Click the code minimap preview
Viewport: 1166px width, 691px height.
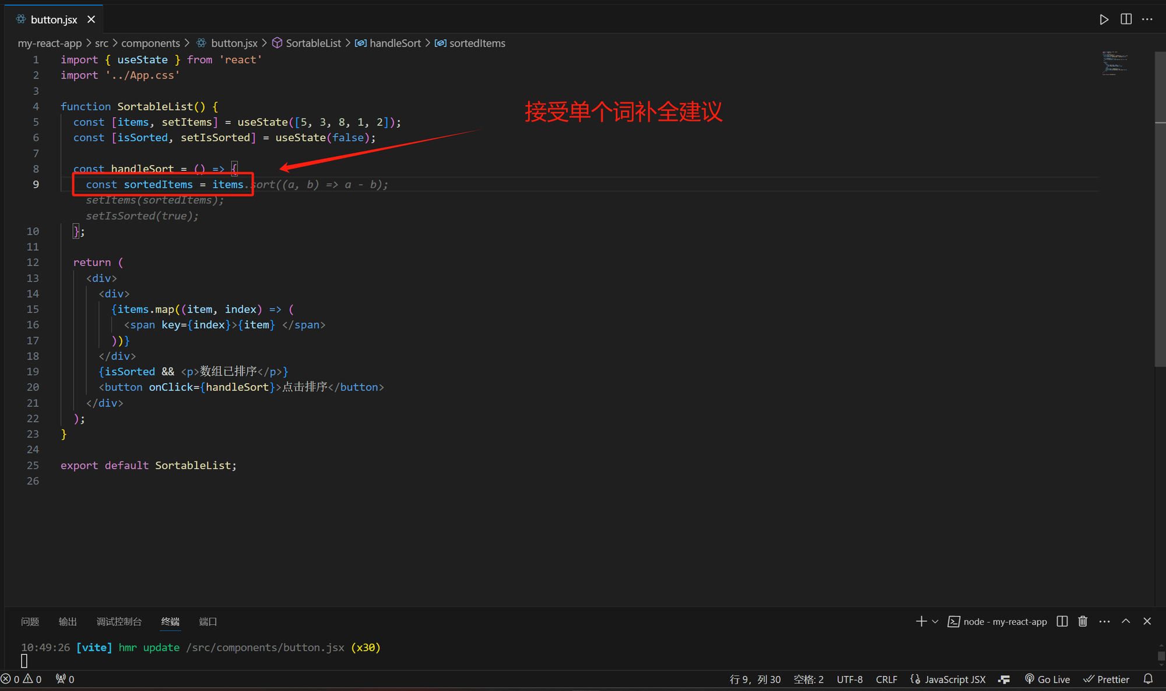pos(1115,63)
